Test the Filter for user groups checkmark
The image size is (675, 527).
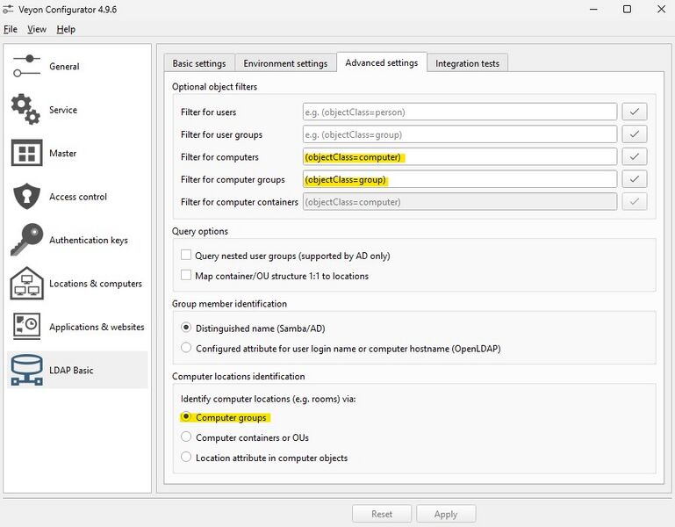click(634, 134)
